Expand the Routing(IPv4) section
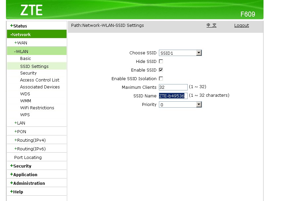This screenshot has height=201, width=287. [27, 140]
